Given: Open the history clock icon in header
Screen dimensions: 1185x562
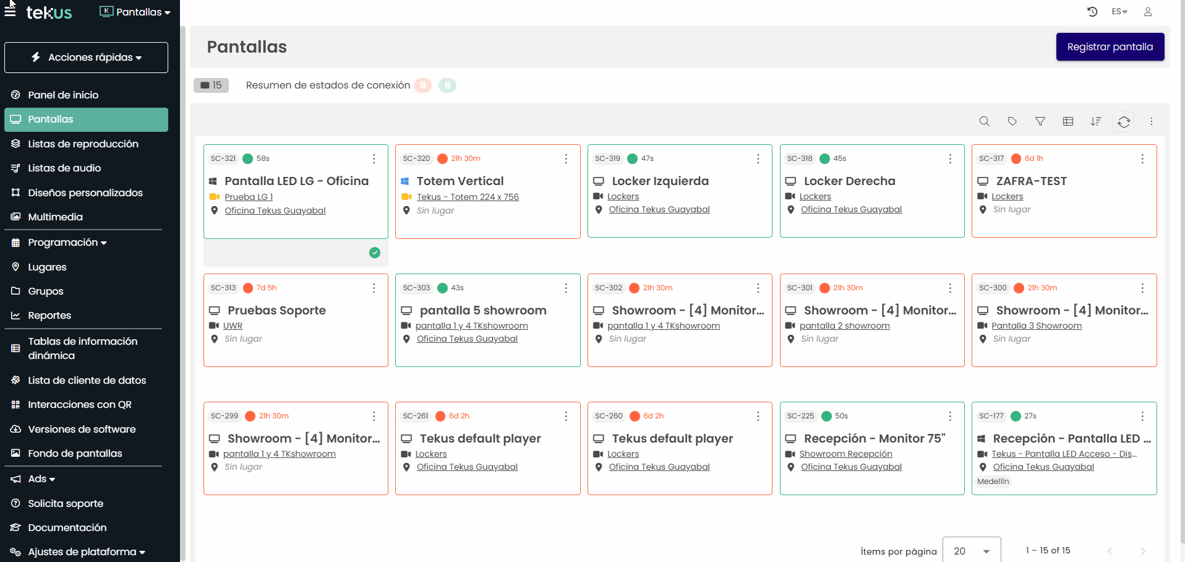Looking at the screenshot, I should click(x=1092, y=12).
